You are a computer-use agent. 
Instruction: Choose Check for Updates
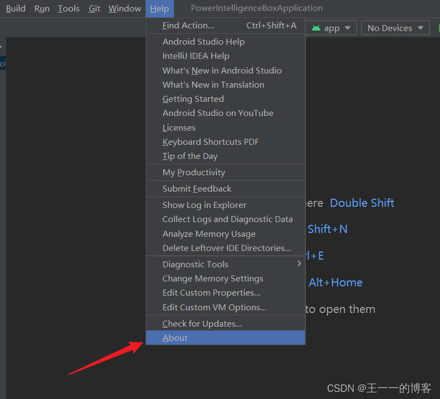(x=225, y=324)
